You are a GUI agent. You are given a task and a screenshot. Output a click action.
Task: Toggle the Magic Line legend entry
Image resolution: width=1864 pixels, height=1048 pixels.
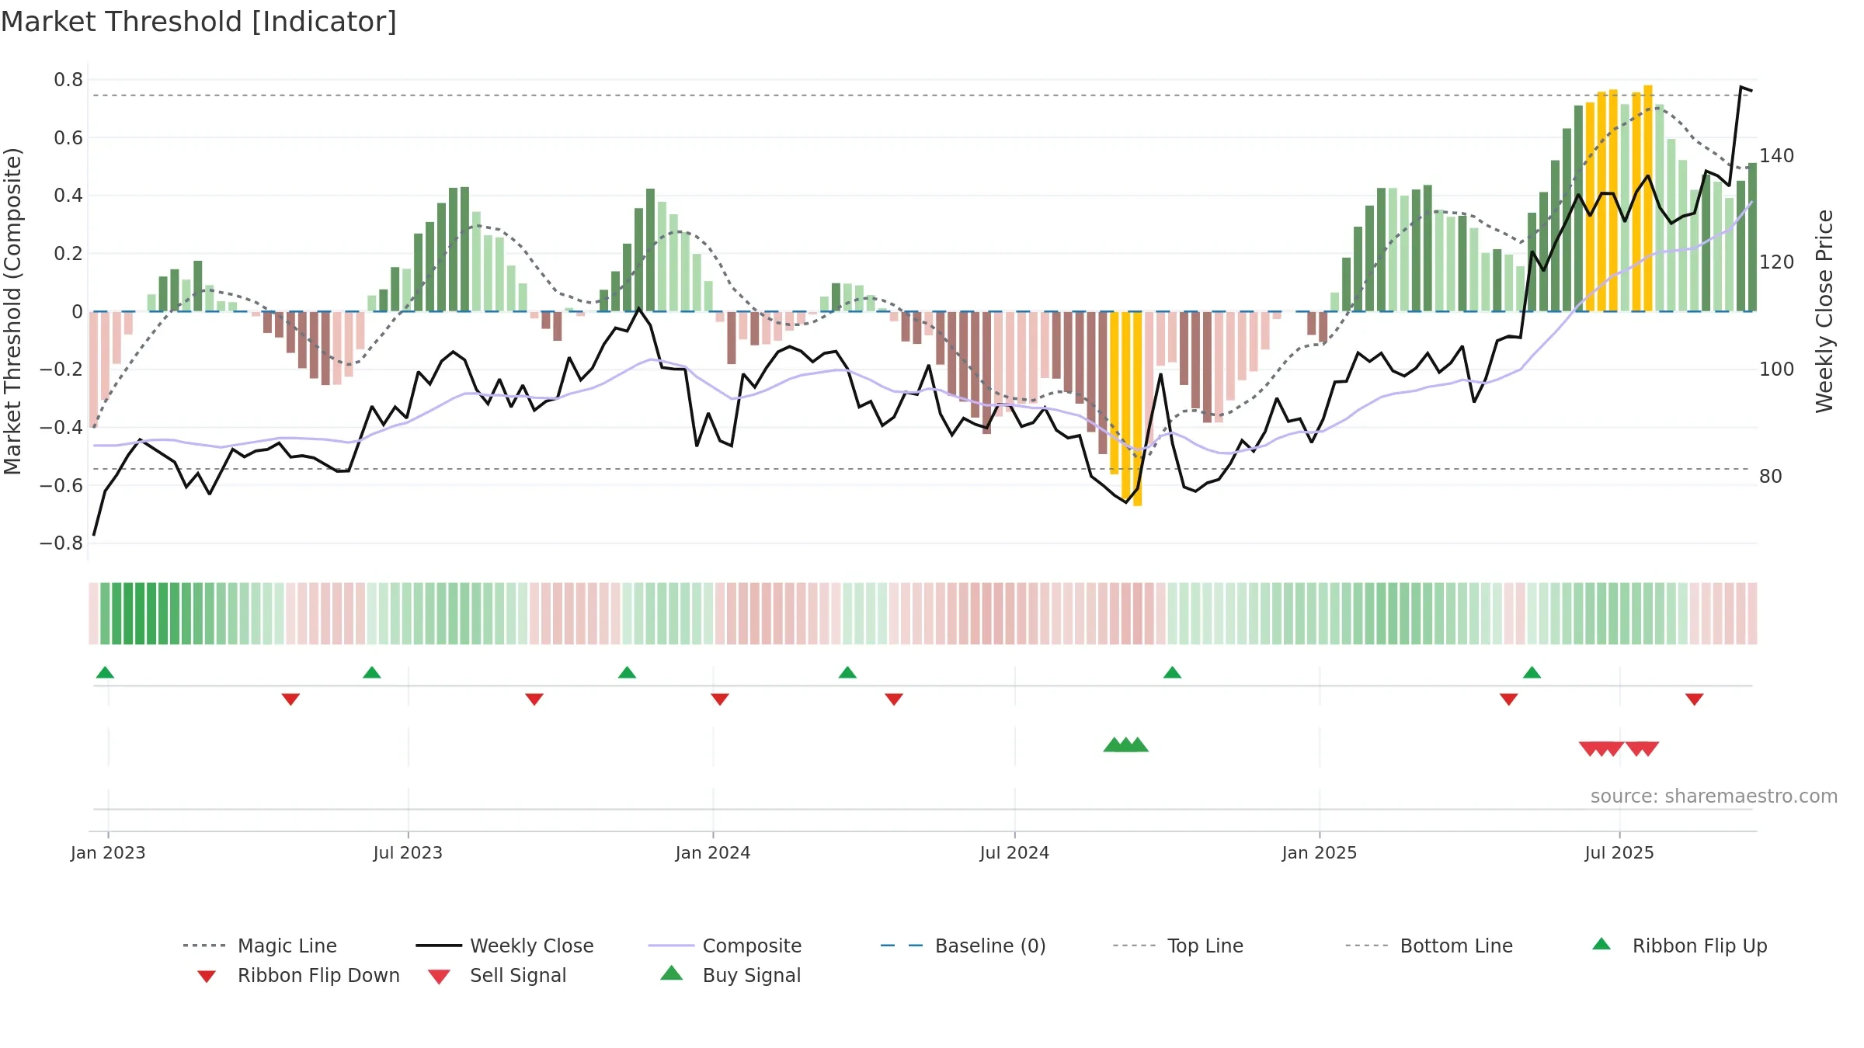click(260, 946)
